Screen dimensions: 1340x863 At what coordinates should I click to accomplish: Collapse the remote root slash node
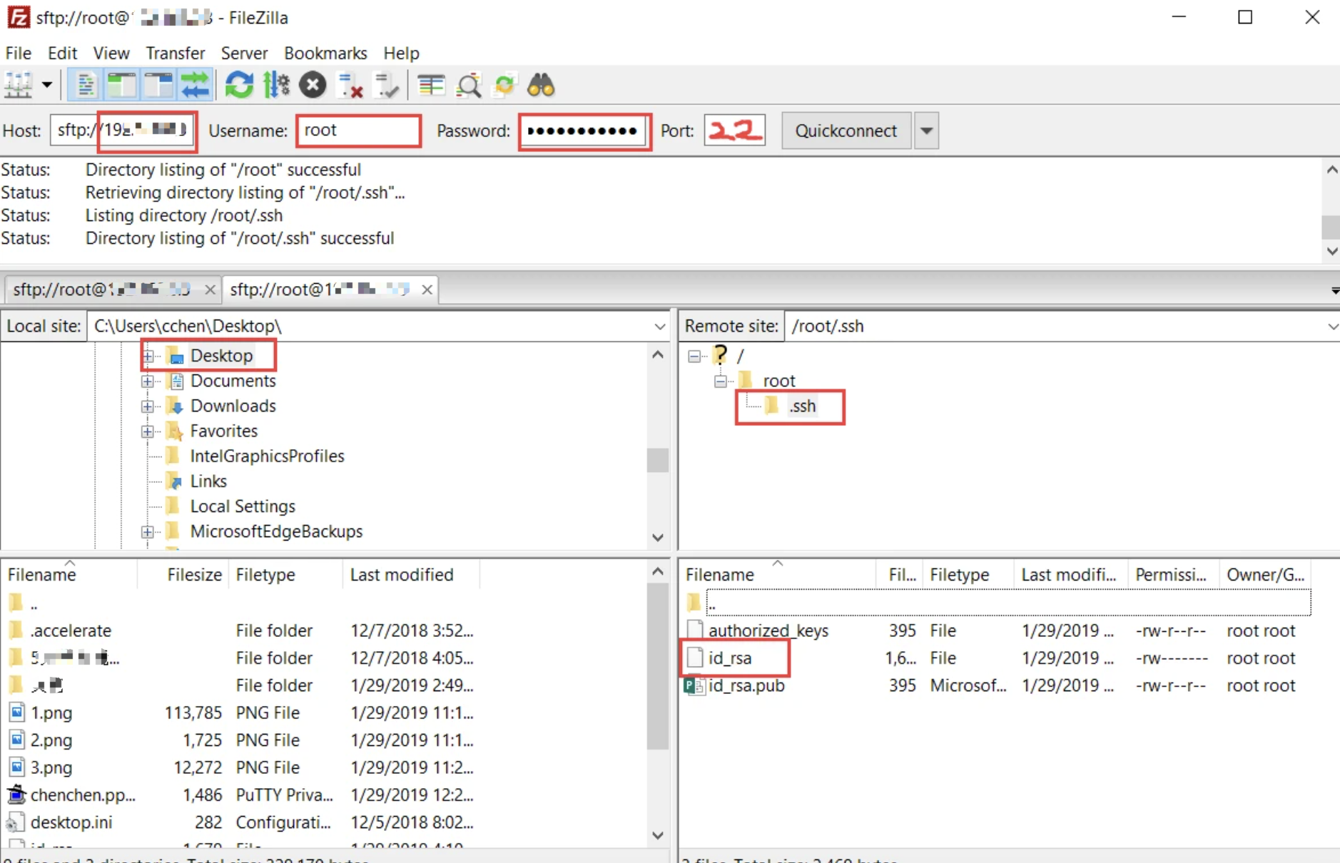coord(694,356)
